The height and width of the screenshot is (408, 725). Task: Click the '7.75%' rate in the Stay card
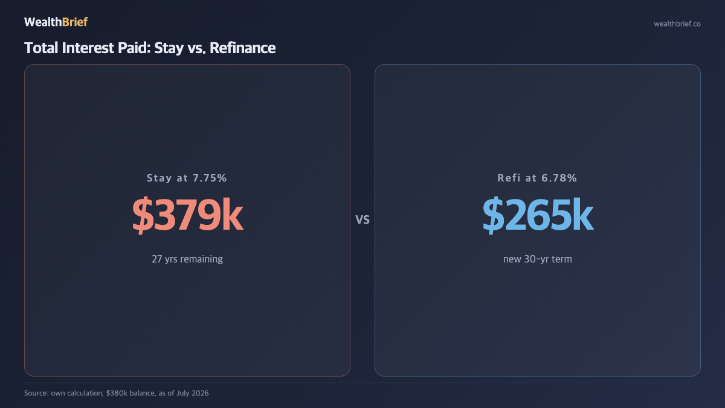(x=209, y=178)
